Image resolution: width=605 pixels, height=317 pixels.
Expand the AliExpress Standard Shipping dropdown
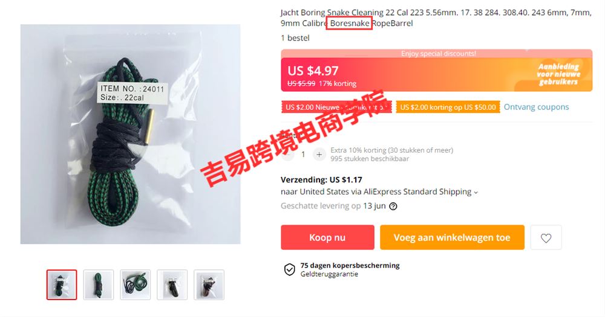pyautogui.click(x=476, y=192)
